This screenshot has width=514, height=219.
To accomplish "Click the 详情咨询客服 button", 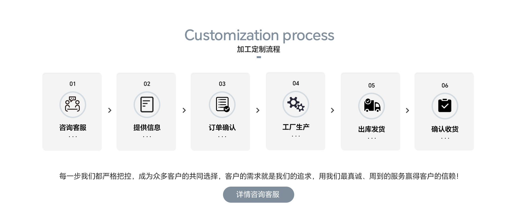I will (x=259, y=195).
